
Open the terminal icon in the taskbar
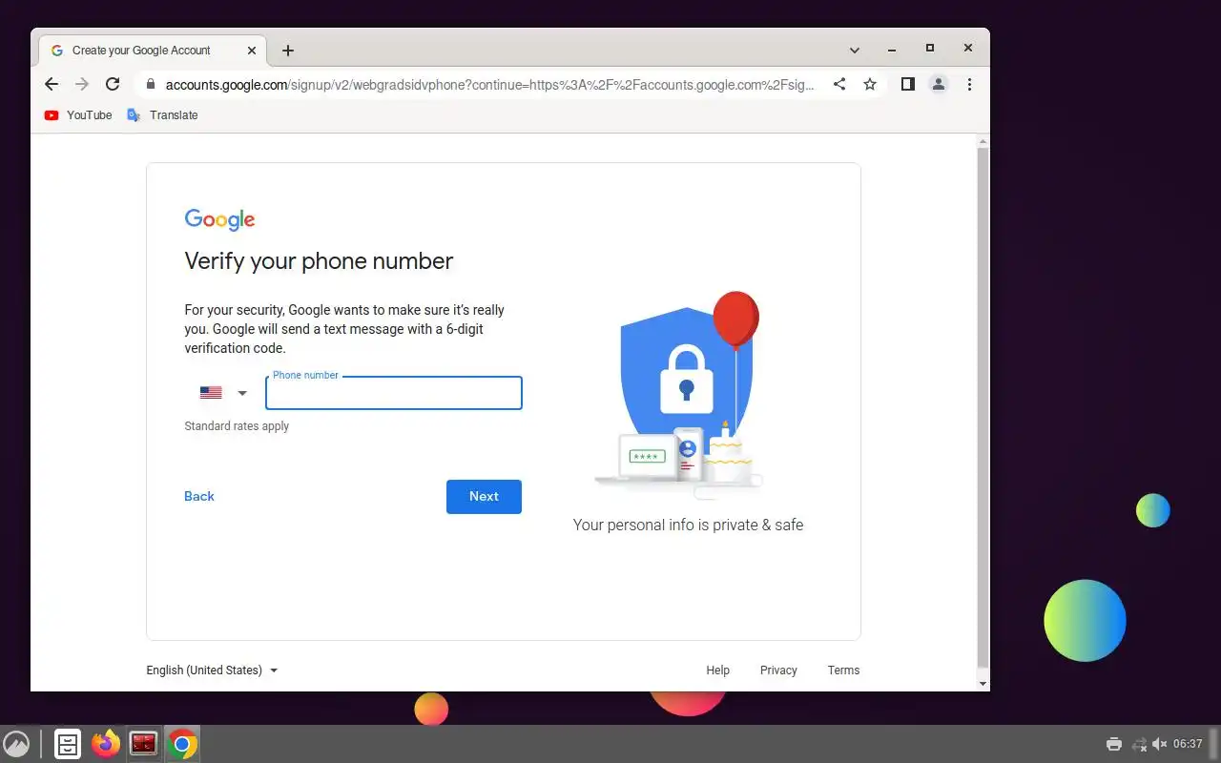click(144, 744)
